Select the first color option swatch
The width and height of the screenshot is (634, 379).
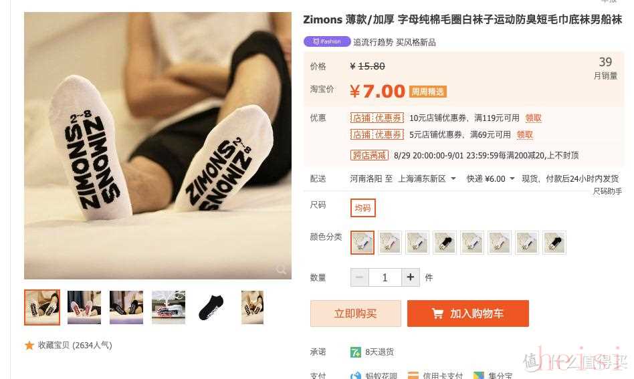coord(362,243)
